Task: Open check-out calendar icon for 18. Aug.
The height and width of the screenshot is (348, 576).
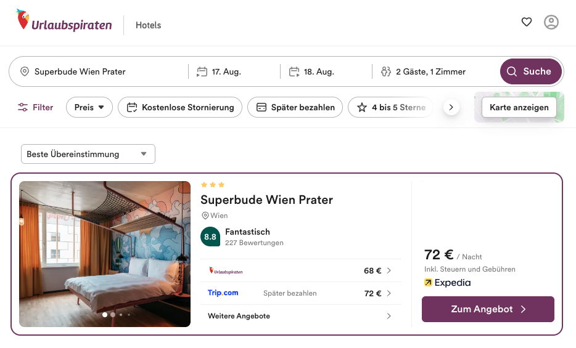Action: (x=294, y=71)
